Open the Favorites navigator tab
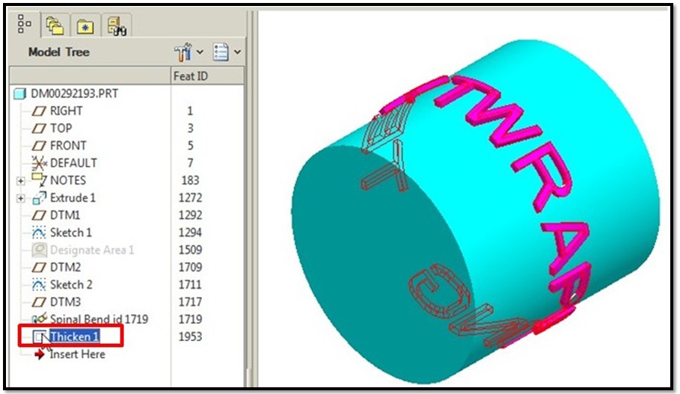The height and width of the screenshot is (394, 680). point(85,27)
